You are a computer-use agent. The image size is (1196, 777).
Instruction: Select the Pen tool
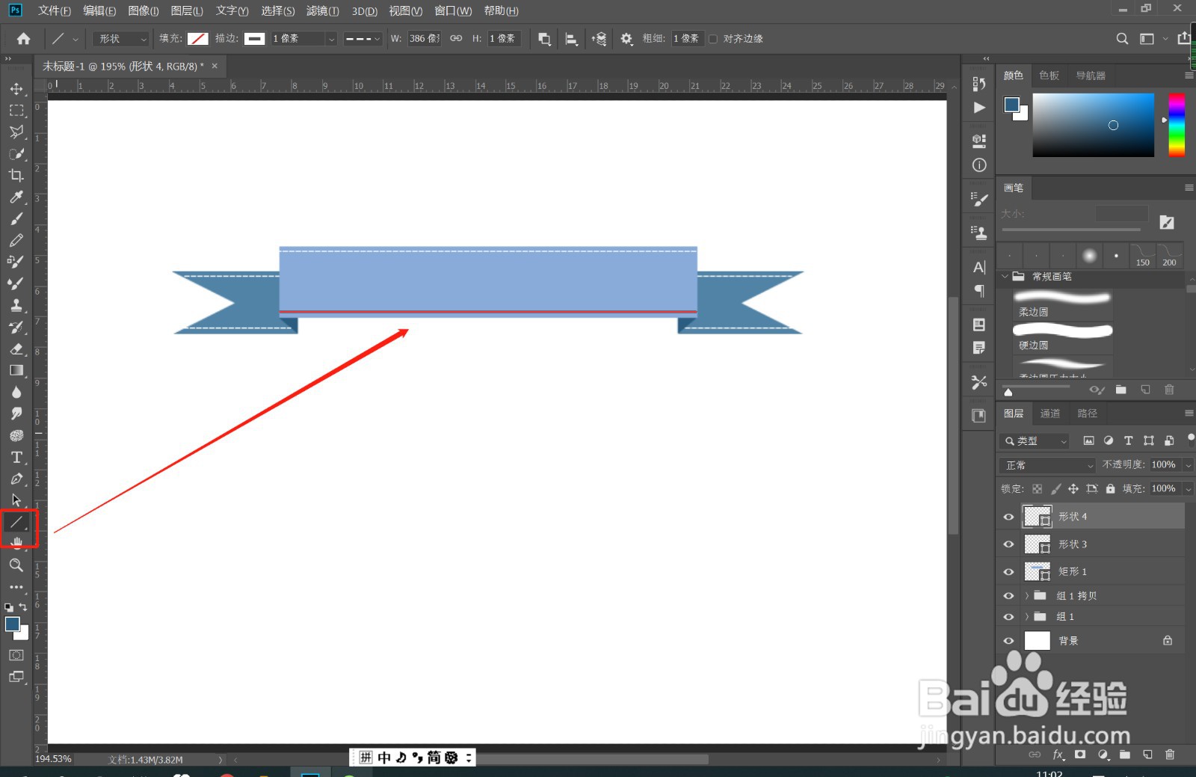point(16,479)
